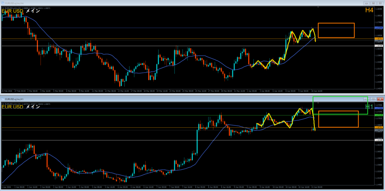This screenshot has width=385, height=191.
Task: Click the chart shift triangle marker on H4 chart
Action: 318,7
